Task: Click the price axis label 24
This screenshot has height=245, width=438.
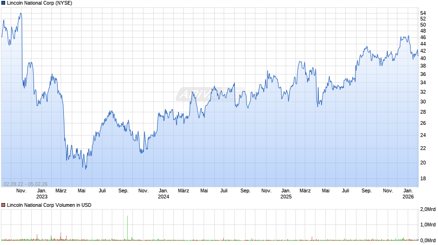Action: tap(423, 135)
